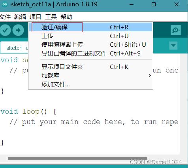This screenshot has width=188, height=168.
Task: Choose 添加文件... menu entry
Action: pyautogui.click(x=90, y=84)
